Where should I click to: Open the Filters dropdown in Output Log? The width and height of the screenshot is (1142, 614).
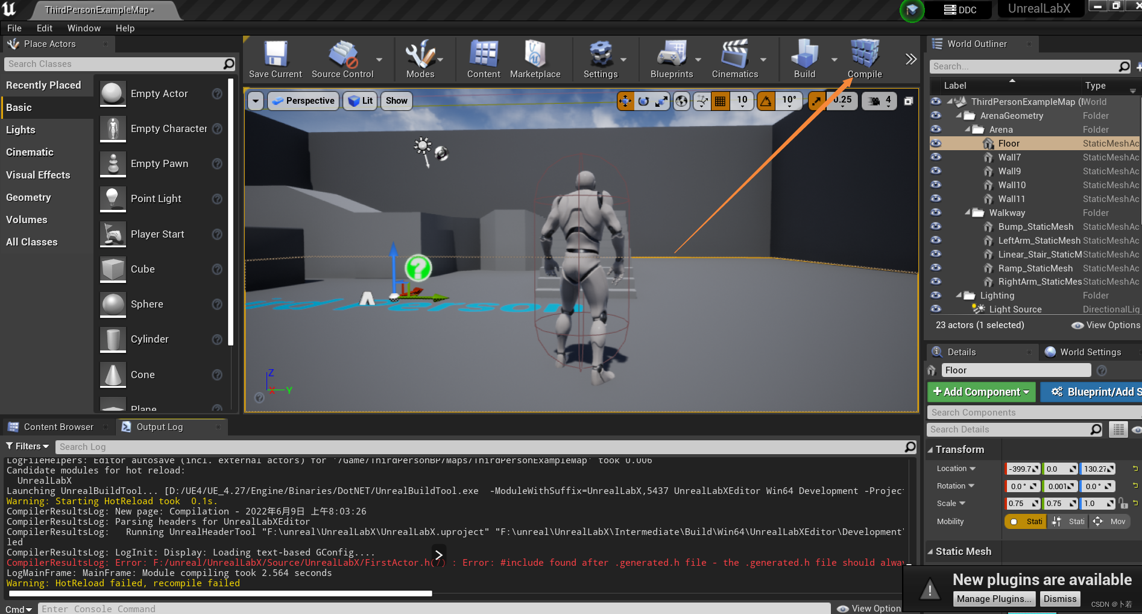click(28, 446)
